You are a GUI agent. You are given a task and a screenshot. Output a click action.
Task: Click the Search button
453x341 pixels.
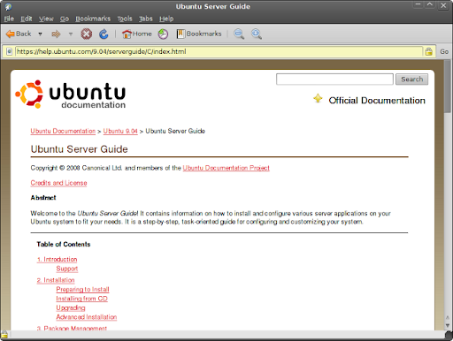coord(411,79)
